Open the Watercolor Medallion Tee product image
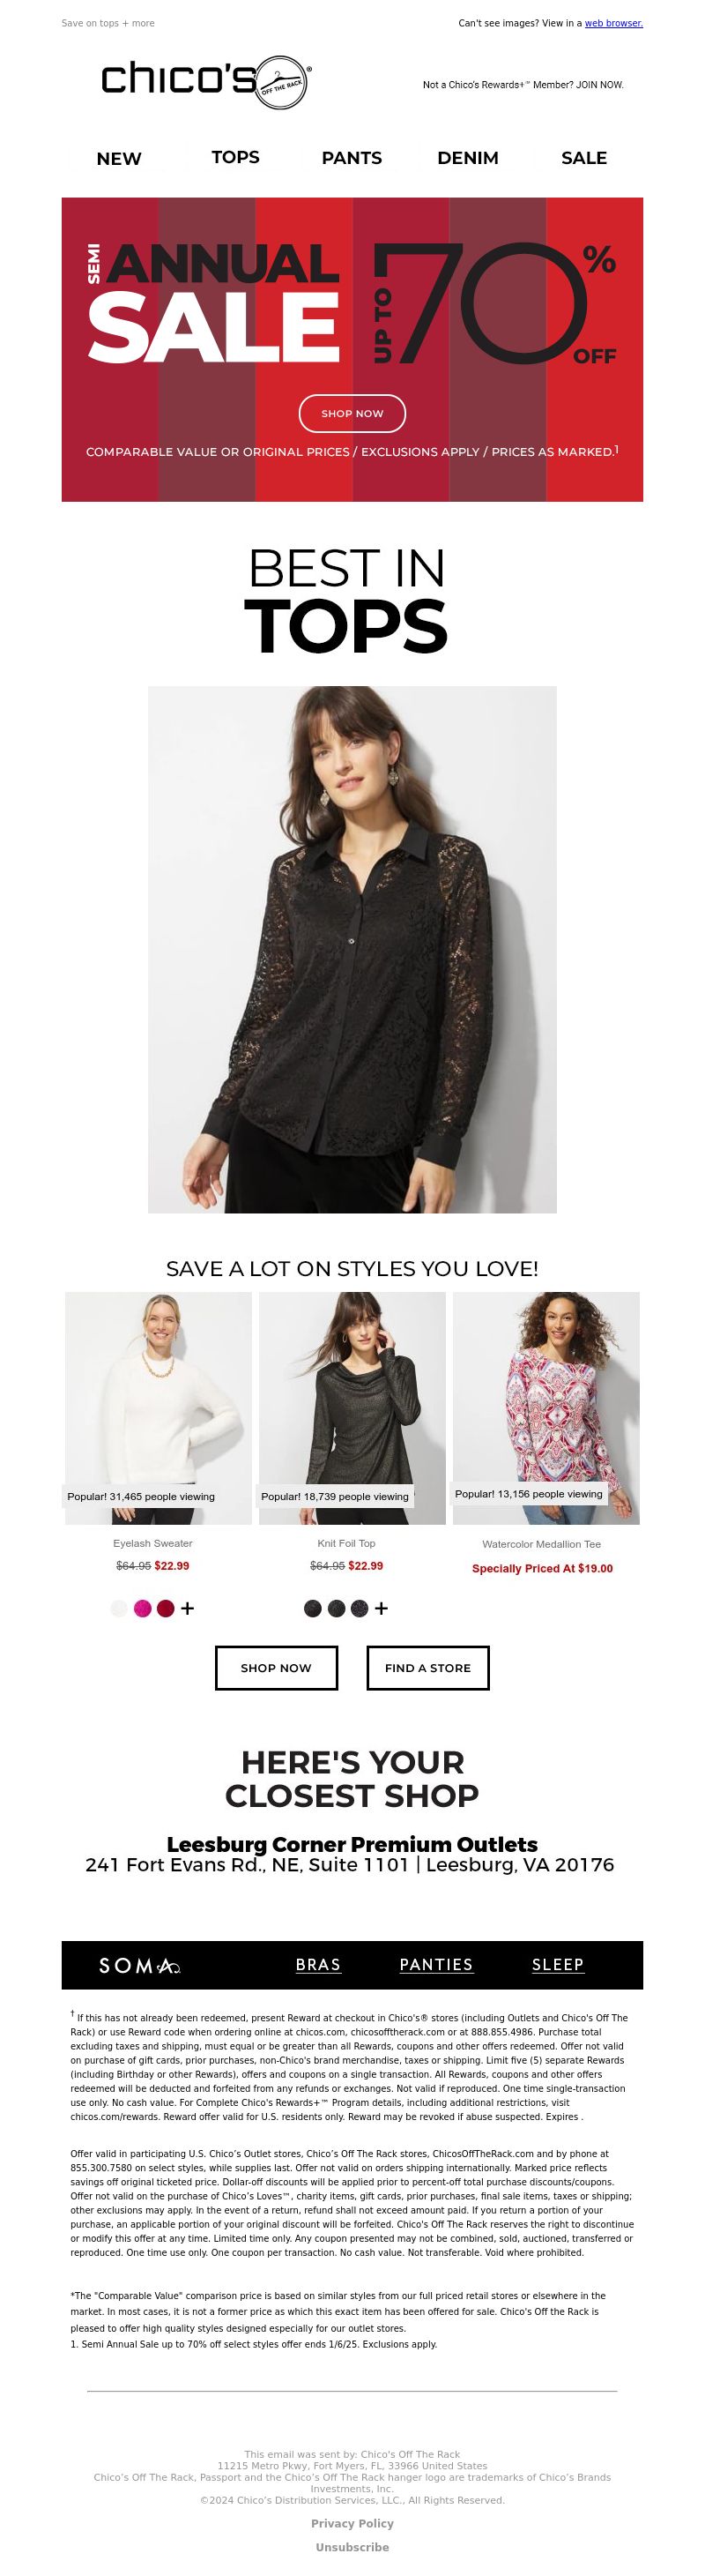The image size is (705, 2576). click(x=546, y=1408)
